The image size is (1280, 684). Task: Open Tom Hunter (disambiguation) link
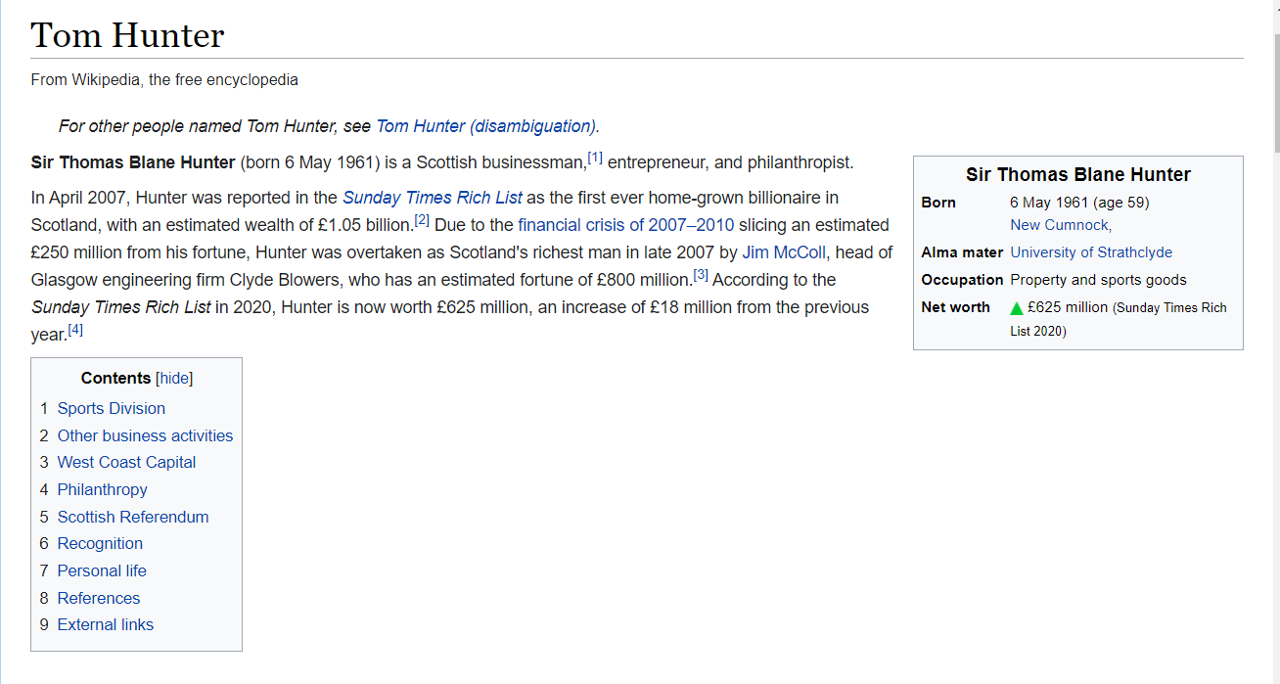click(485, 126)
